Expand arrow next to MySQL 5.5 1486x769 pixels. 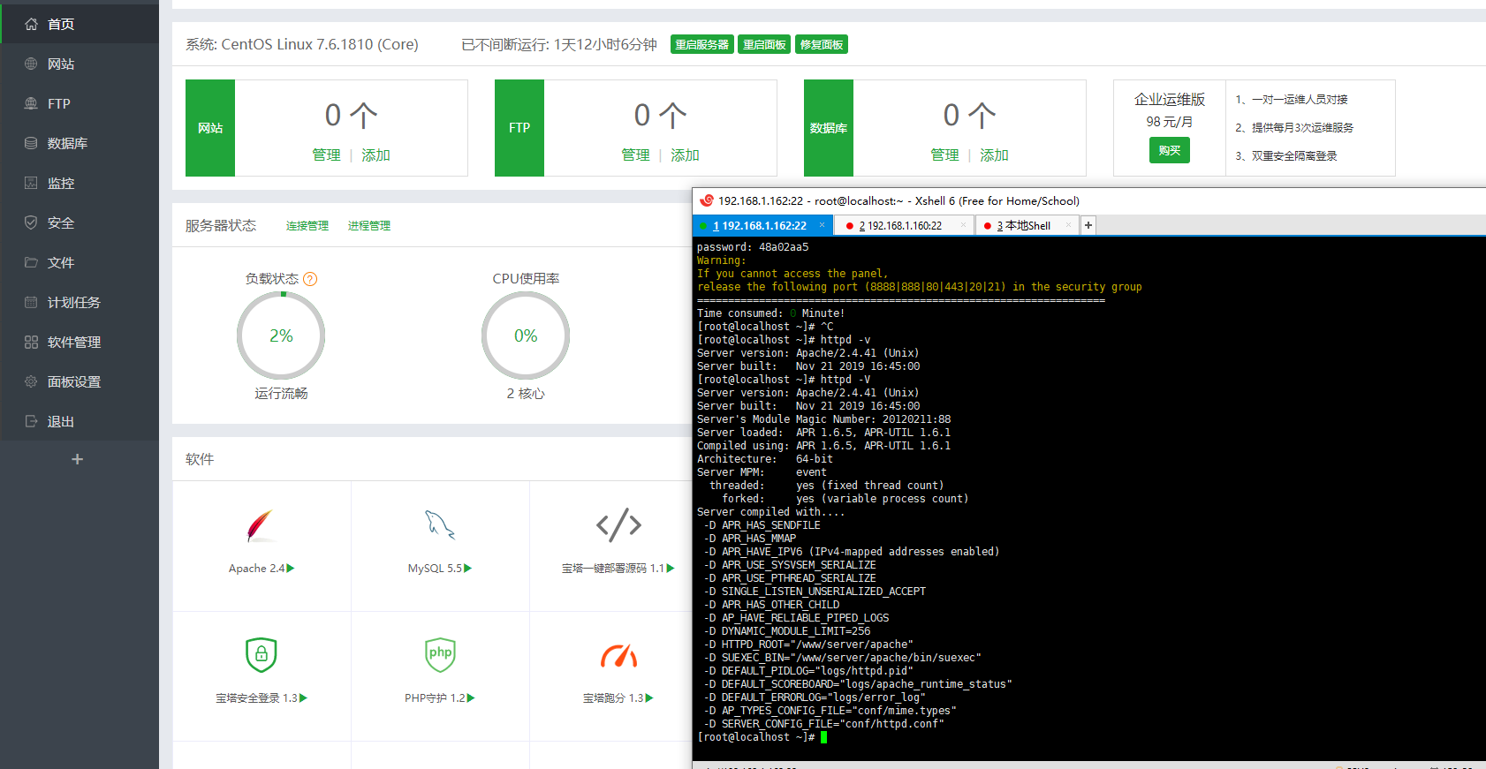(x=468, y=569)
